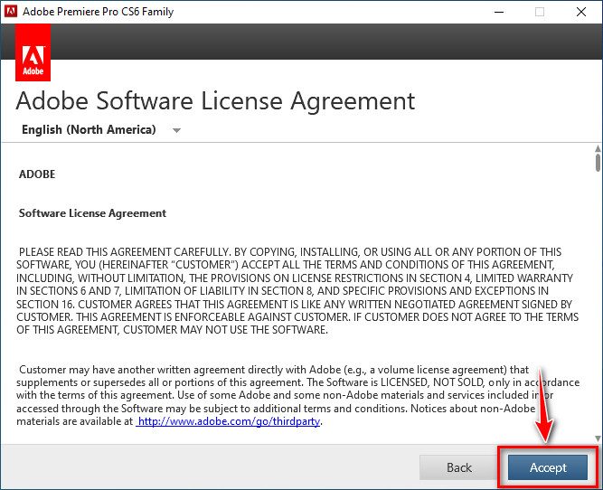Click the 'Adobe Software License Agreement' page title
The width and height of the screenshot is (603, 490).
click(x=215, y=101)
